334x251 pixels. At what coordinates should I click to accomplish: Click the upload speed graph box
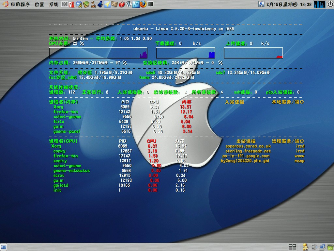tap(253, 53)
